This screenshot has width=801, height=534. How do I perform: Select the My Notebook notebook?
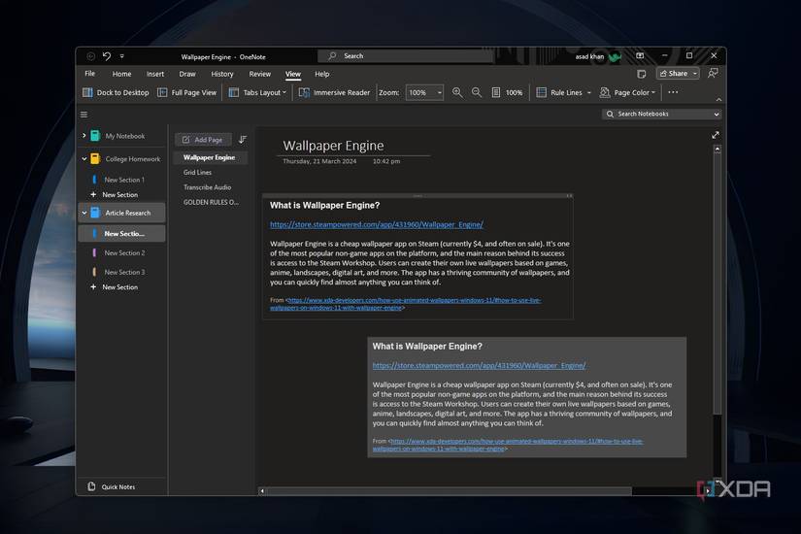point(124,136)
